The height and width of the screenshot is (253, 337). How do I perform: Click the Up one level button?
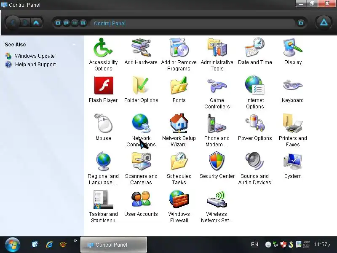36,23
